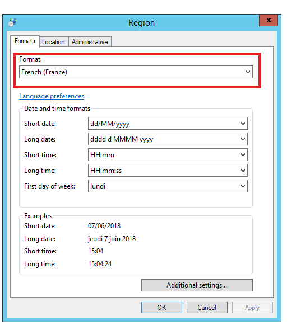Click the Format: label

click(30, 59)
